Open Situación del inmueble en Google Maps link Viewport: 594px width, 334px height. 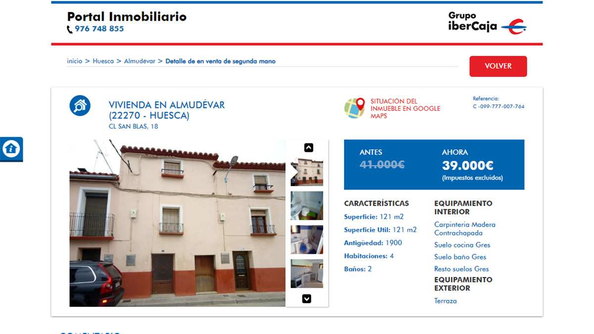pos(405,108)
